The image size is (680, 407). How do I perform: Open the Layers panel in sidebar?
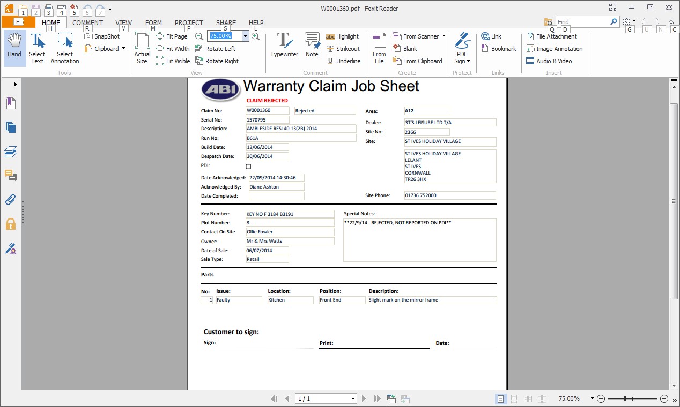click(11, 152)
